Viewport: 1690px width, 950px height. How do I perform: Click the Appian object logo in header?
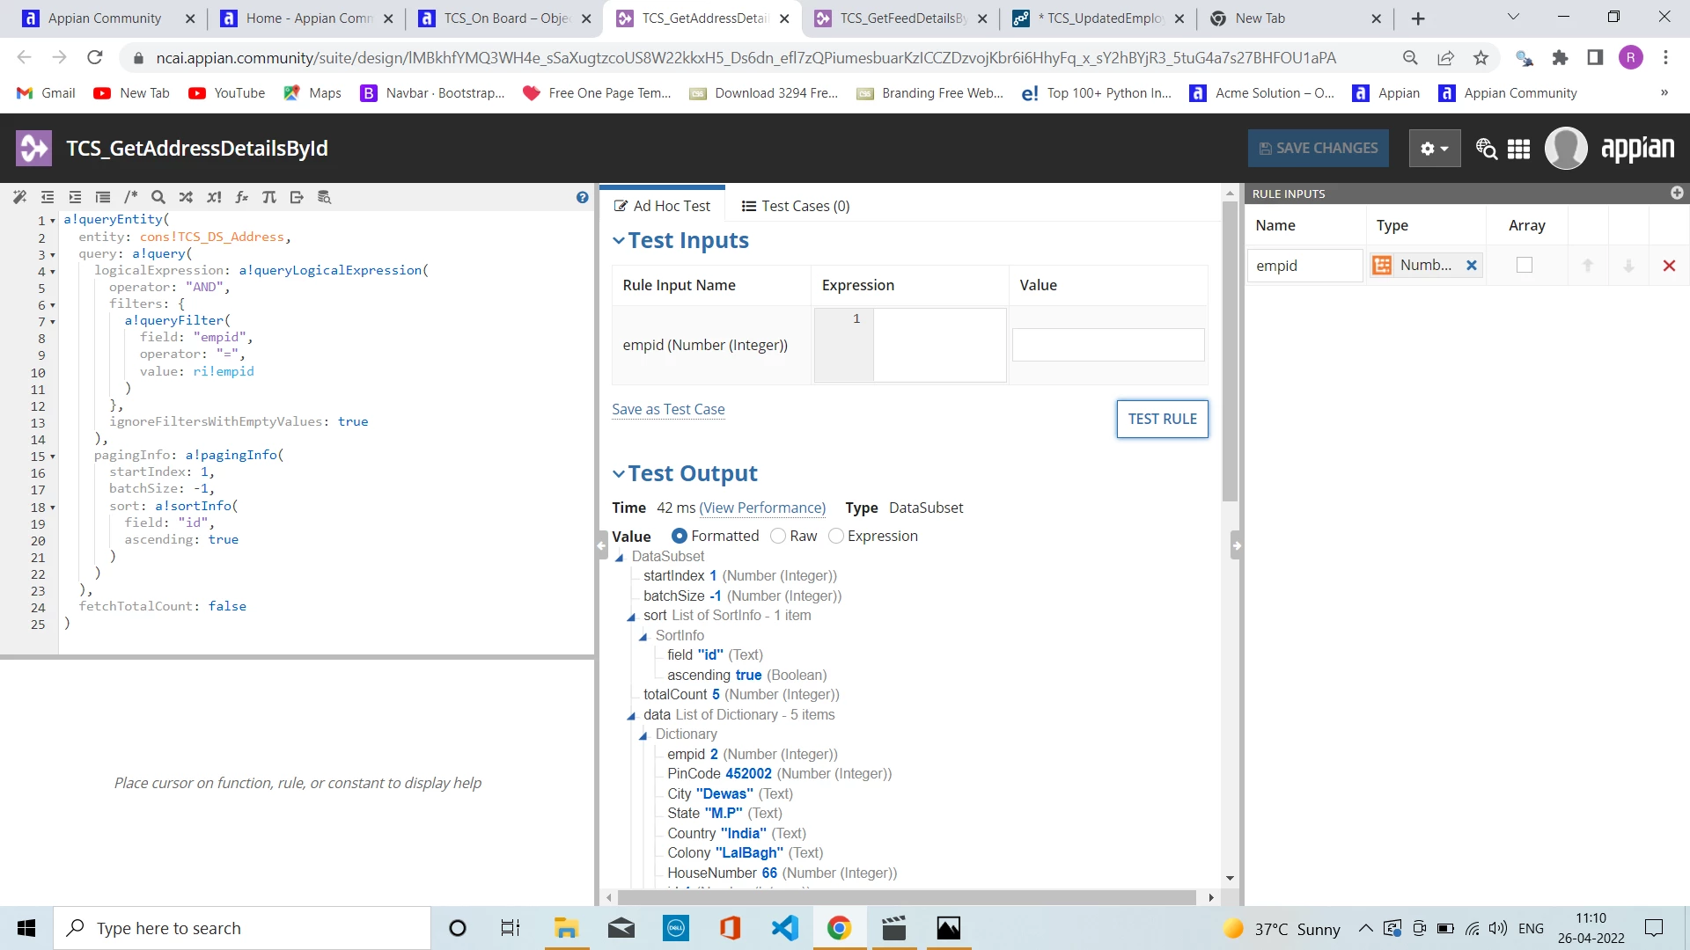point(34,148)
